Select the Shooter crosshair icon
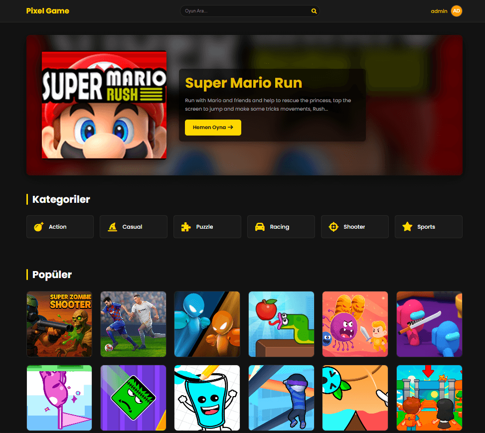The image size is (485, 433). (x=333, y=227)
